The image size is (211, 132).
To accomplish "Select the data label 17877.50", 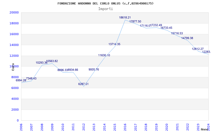I will 135,21.
